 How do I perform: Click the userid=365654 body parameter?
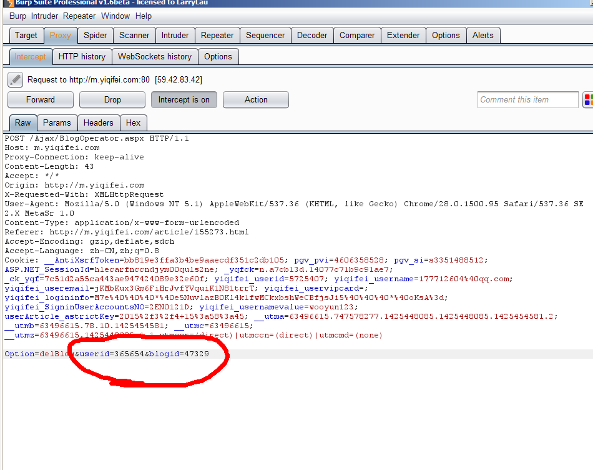point(112,354)
